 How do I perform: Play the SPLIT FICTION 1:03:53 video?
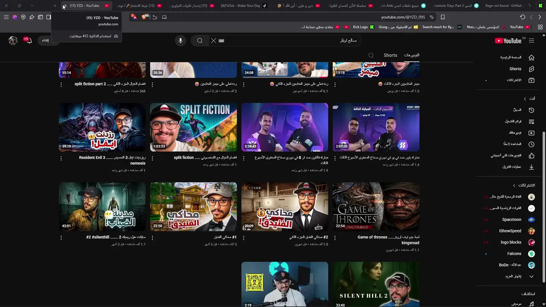194,127
